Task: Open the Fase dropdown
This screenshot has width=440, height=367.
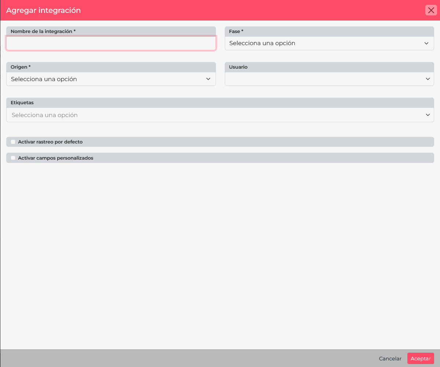Action: [329, 43]
